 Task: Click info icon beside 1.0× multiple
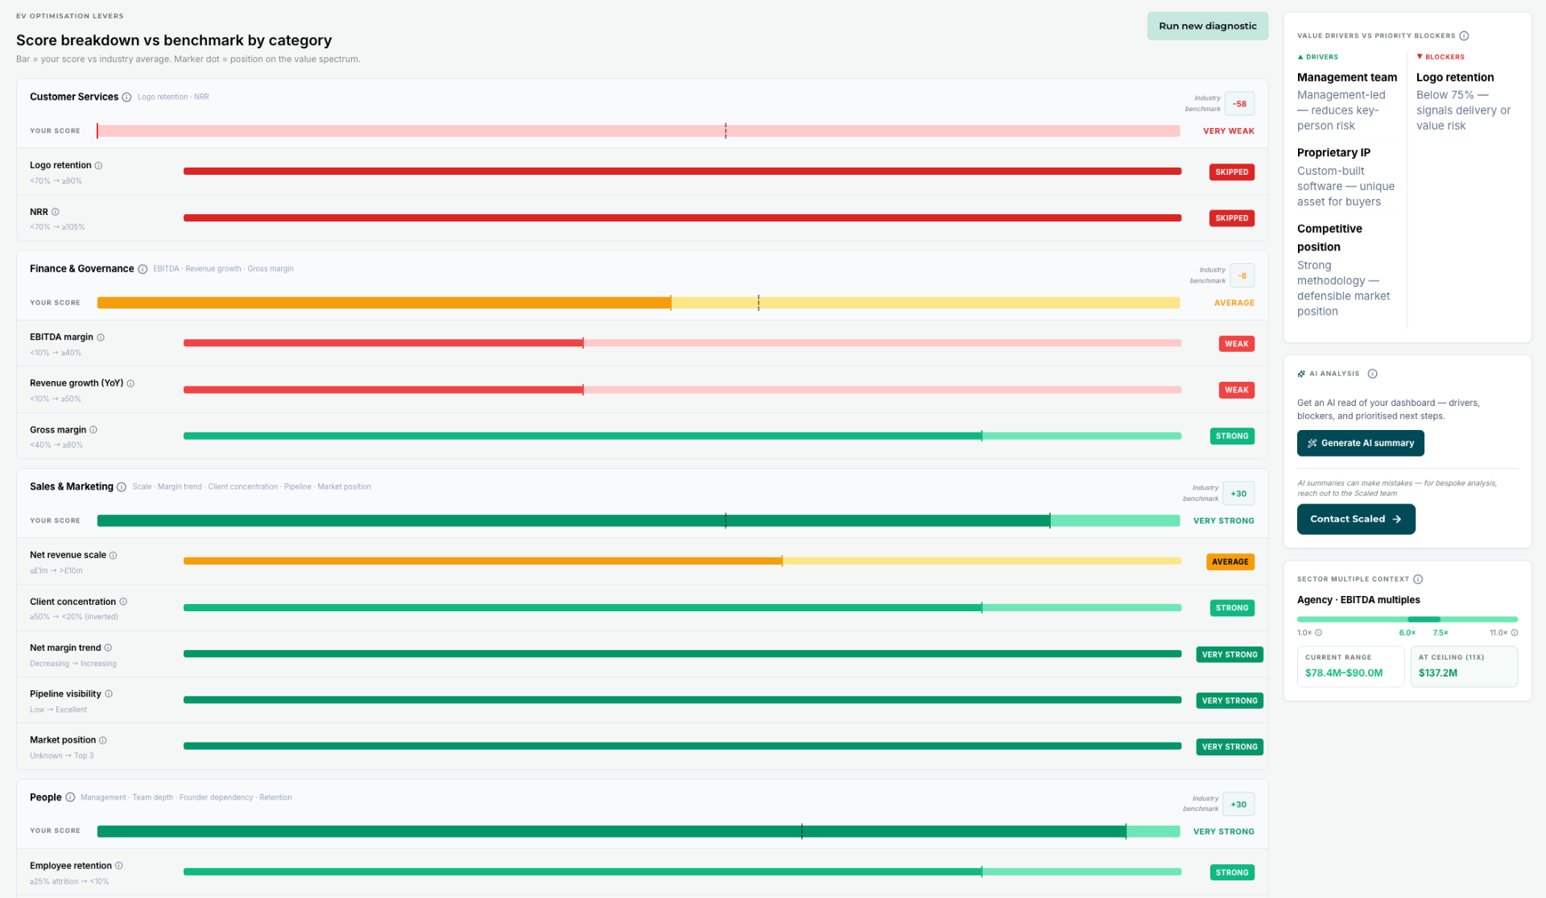coord(1318,633)
